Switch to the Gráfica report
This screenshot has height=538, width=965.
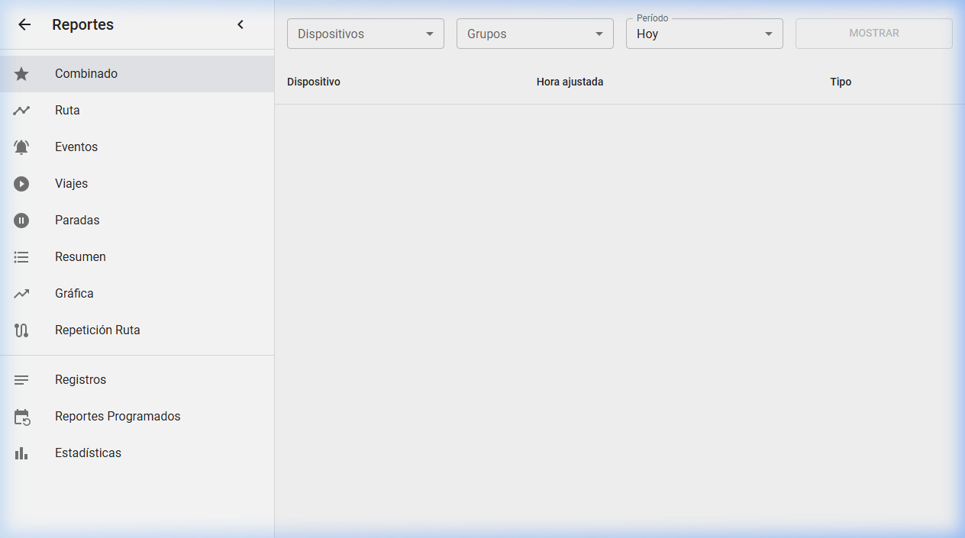[137, 294]
